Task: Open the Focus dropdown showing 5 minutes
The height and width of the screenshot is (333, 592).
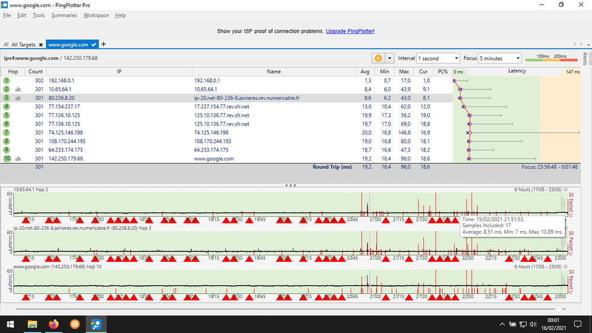Action: pos(500,58)
